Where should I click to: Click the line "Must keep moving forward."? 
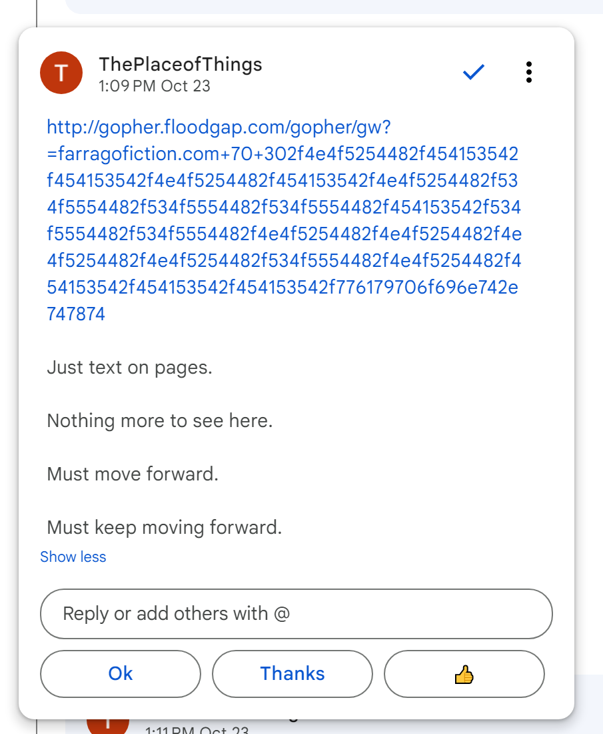pyautogui.click(x=164, y=528)
